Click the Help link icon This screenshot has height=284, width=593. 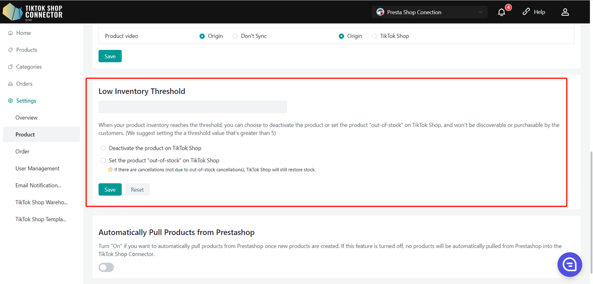point(526,12)
